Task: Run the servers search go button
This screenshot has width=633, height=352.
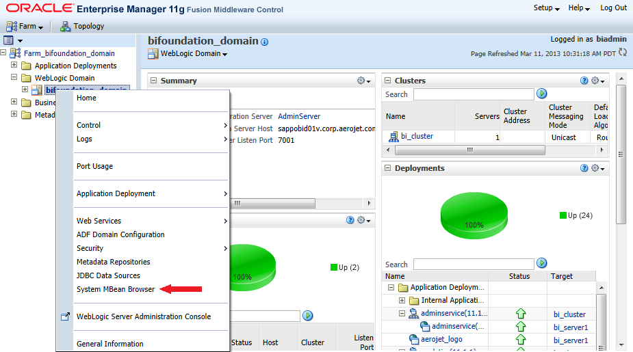Action: click(x=308, y=315)
